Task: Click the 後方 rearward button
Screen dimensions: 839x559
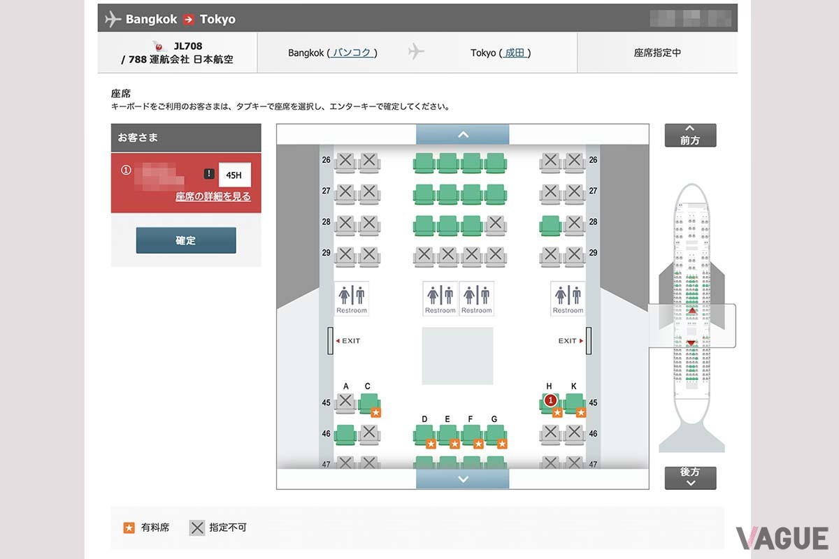Action: pos(690,477)
